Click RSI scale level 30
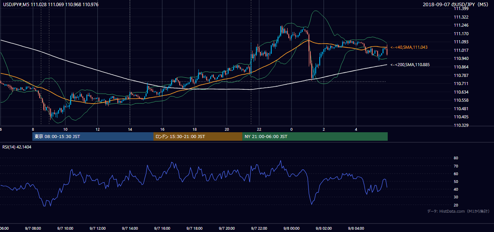 pyautogui.click(x=456, y=197)
